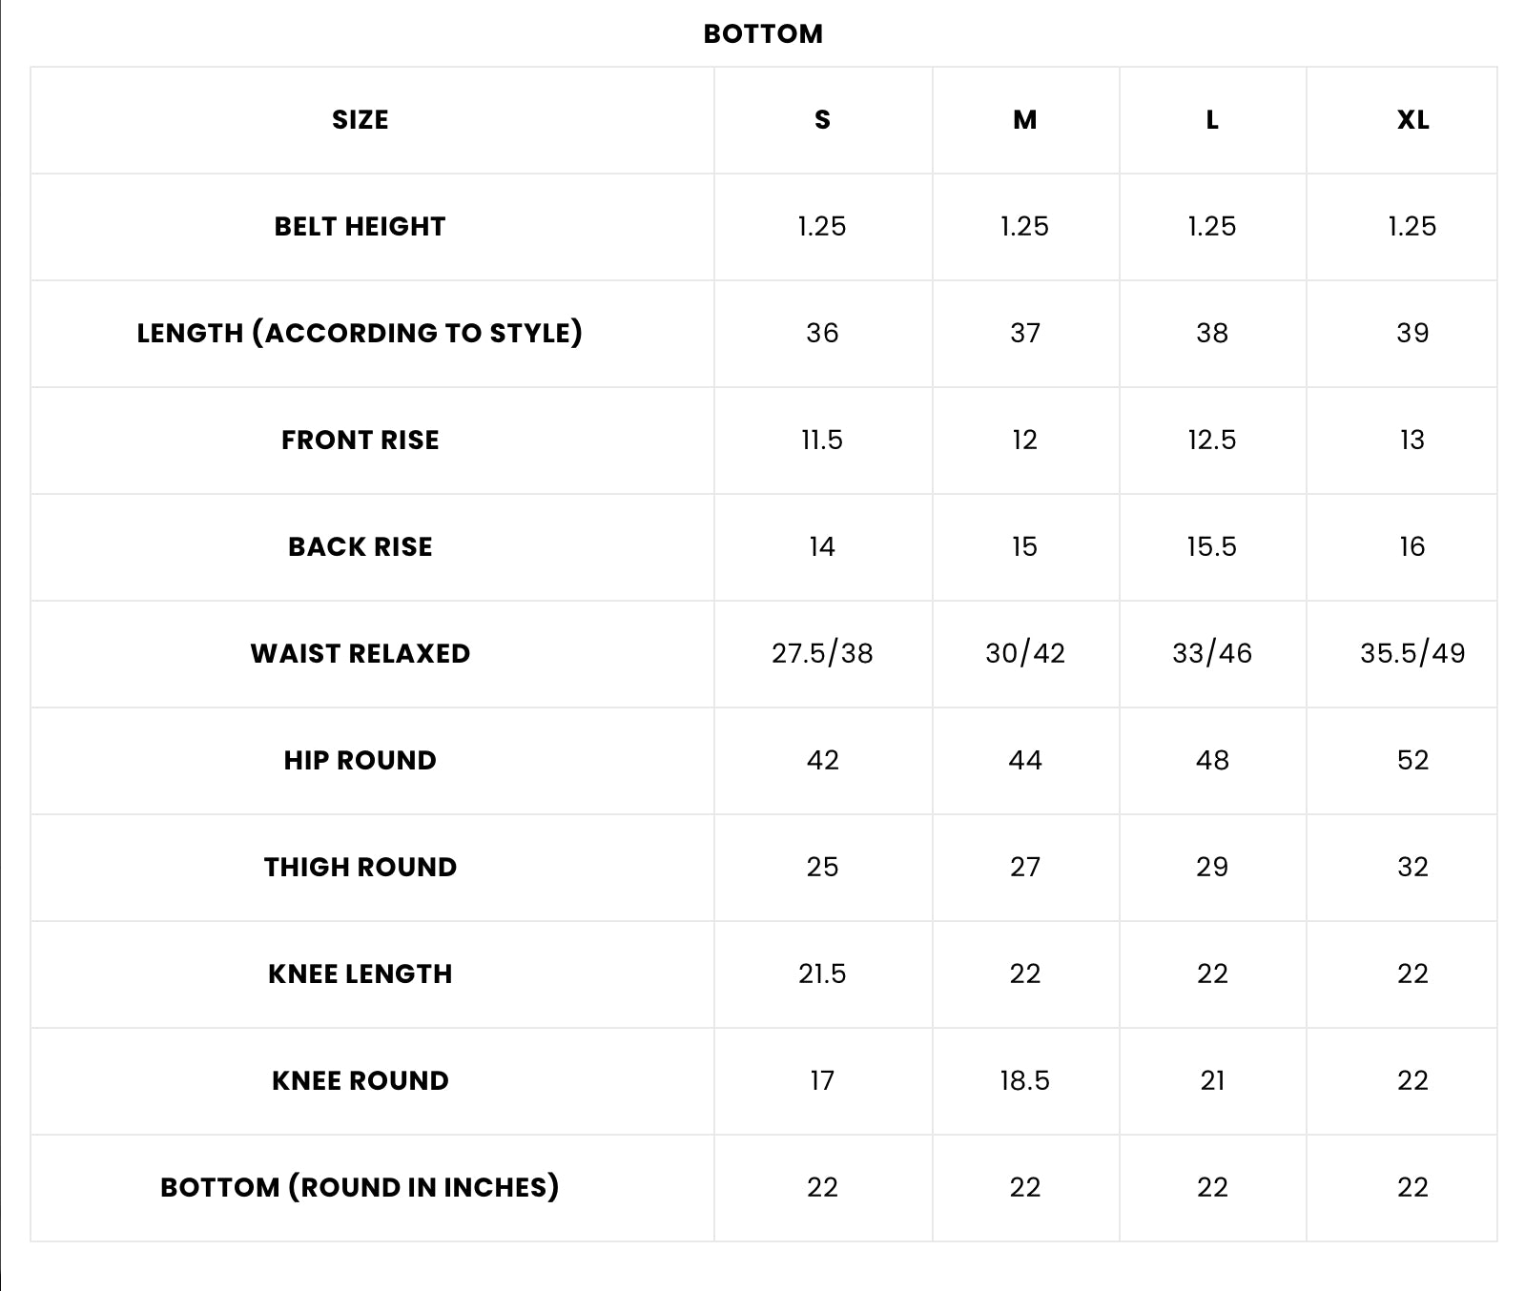Click the BOTTOM table title
The image size is (1525, 1291).
tap(763, 33)
